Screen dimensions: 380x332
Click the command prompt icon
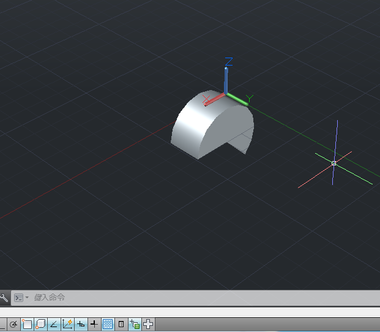18,298
